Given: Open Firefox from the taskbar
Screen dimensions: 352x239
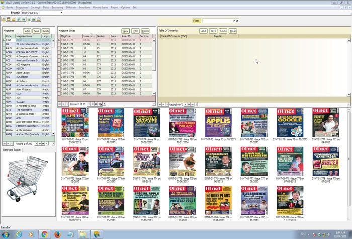Looking at the screenshot, I should 57,234.
